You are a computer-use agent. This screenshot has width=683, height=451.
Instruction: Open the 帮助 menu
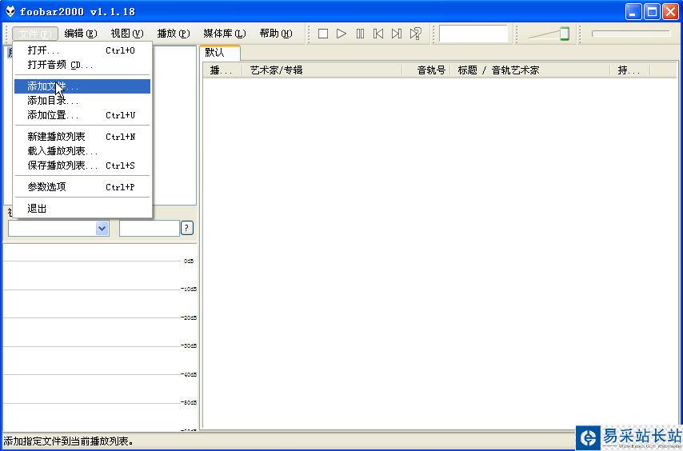click(x=276, y=34)
